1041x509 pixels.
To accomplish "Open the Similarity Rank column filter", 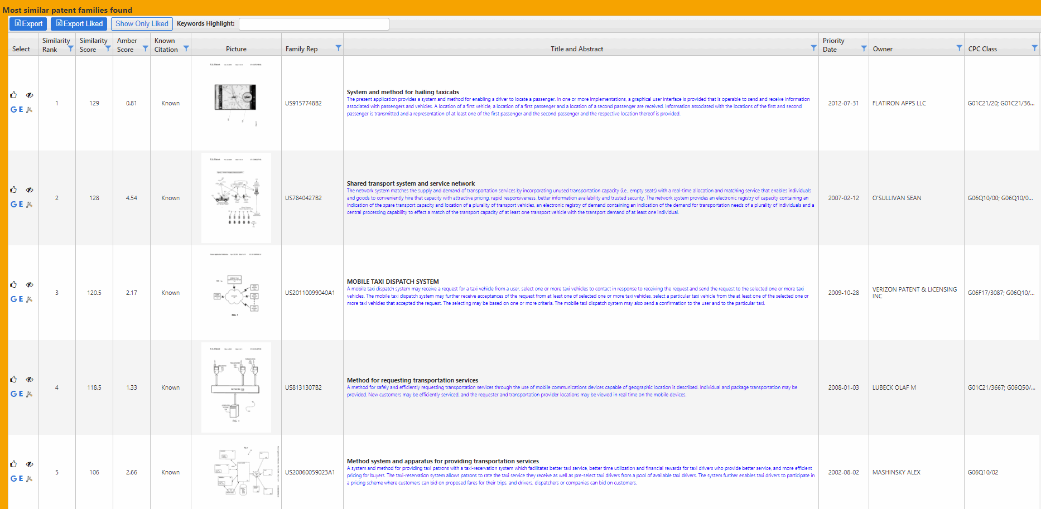I will click(70, 49).
